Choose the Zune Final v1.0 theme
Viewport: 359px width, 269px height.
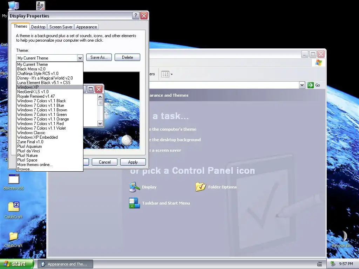50,142
